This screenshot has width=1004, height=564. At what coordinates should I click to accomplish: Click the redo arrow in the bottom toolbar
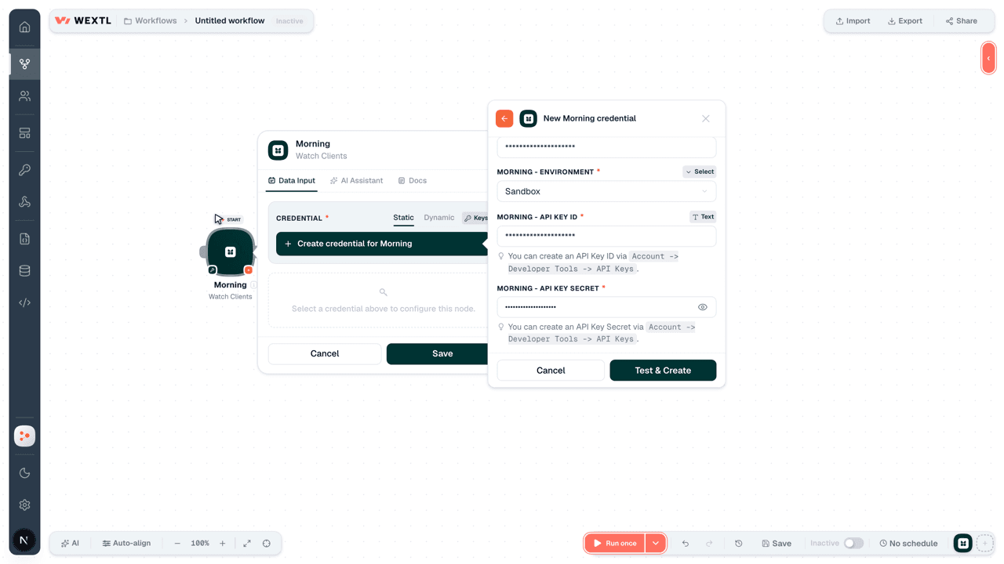coord(709,544)
